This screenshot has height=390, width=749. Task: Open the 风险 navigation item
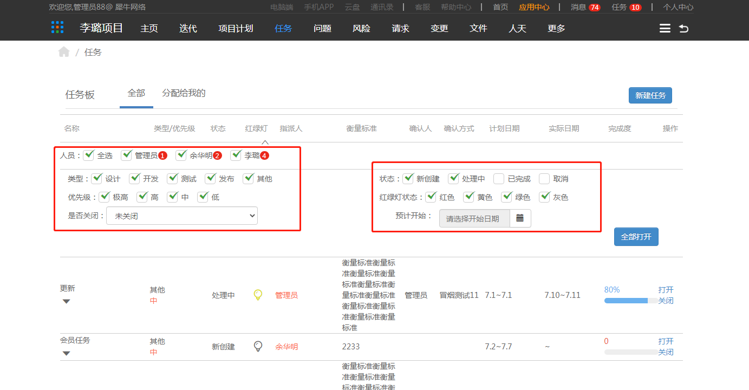coord(361,28)
